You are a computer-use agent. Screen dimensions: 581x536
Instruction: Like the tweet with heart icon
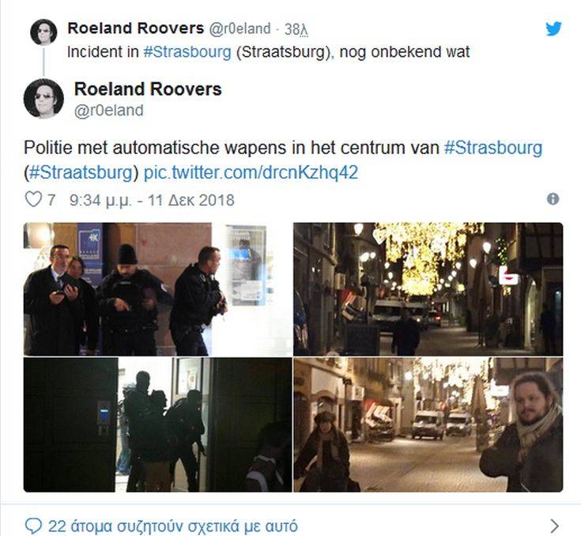pos(32,199)
